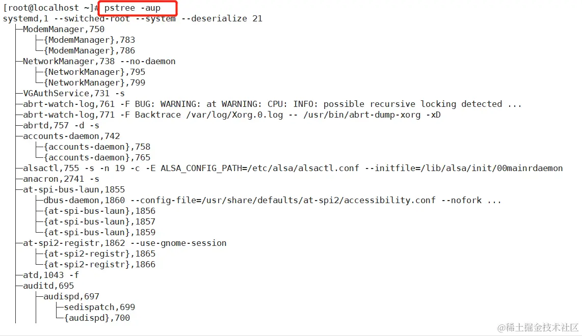Click the at-spi-bus-laun,1855 process
Image resolution: width=582 pixels, height=336 pixels.
coord(74,190)
